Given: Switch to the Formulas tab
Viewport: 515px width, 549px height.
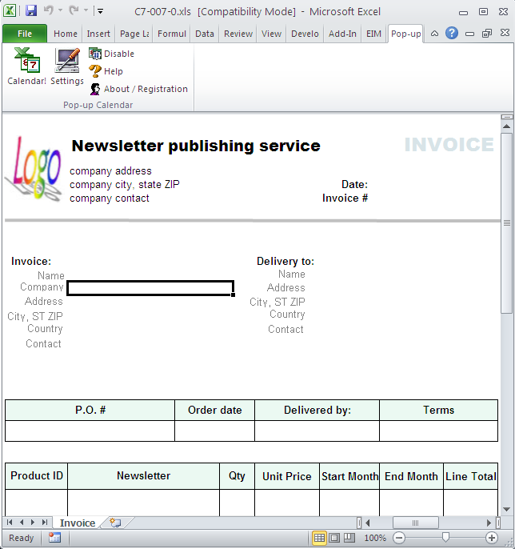Looking at the screenshot, I should coord(171,34).
